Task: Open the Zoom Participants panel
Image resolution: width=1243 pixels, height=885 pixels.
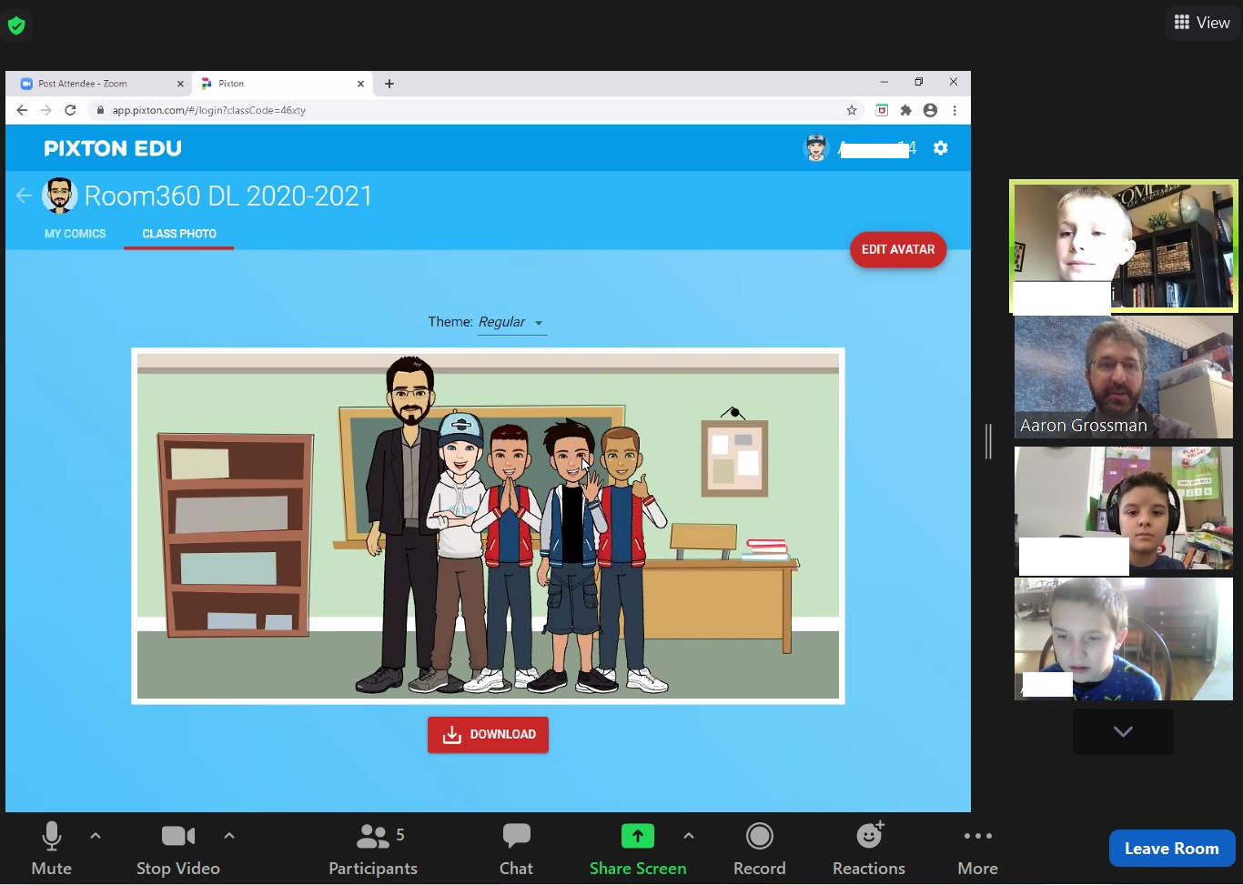Action: point(372,850)
